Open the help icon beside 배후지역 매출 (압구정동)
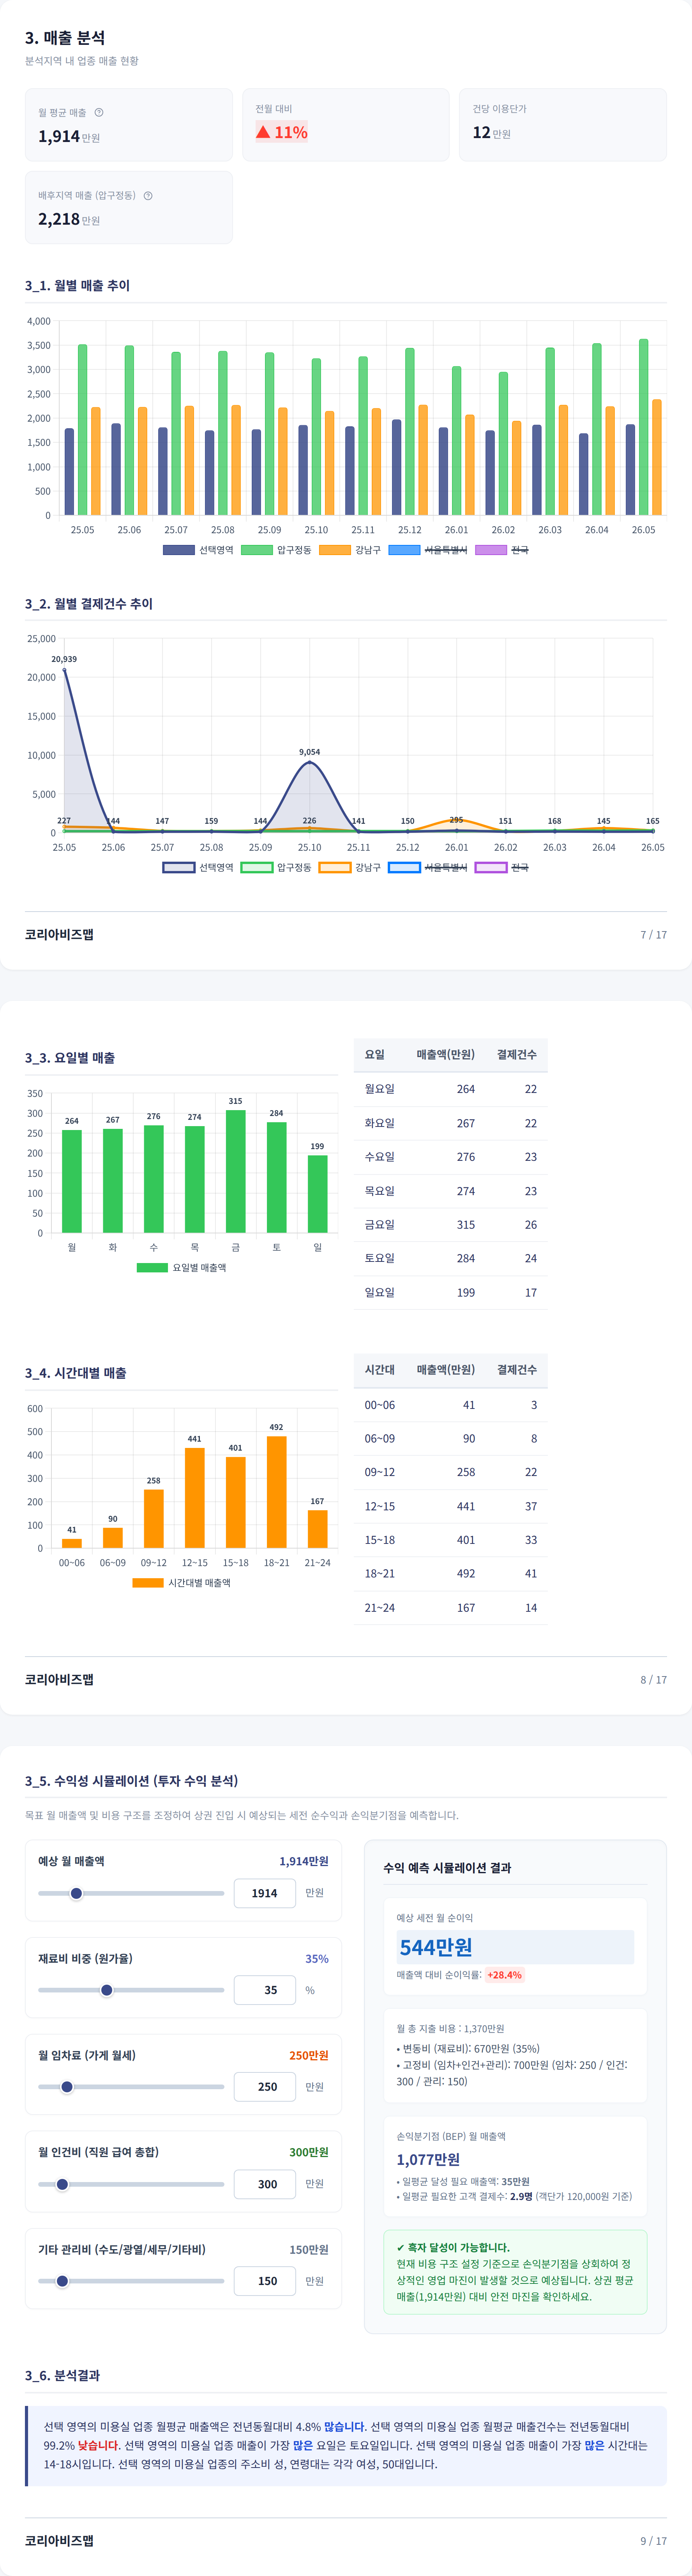 [148, 195]
